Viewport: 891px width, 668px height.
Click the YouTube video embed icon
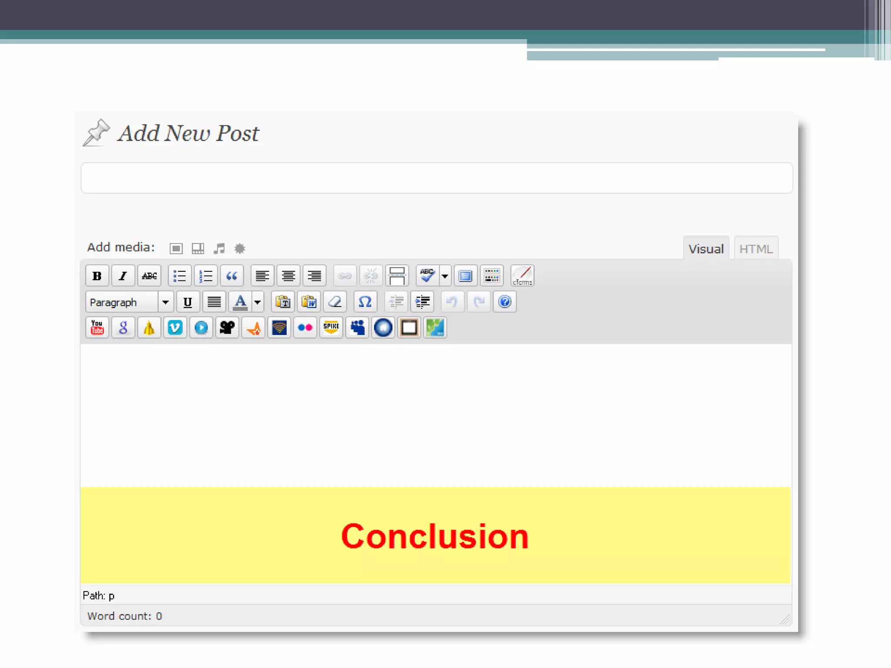point(97,327)
